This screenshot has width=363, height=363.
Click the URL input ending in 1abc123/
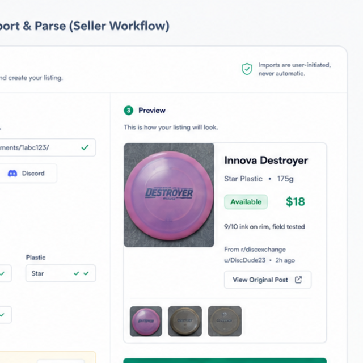click(48, 147)
